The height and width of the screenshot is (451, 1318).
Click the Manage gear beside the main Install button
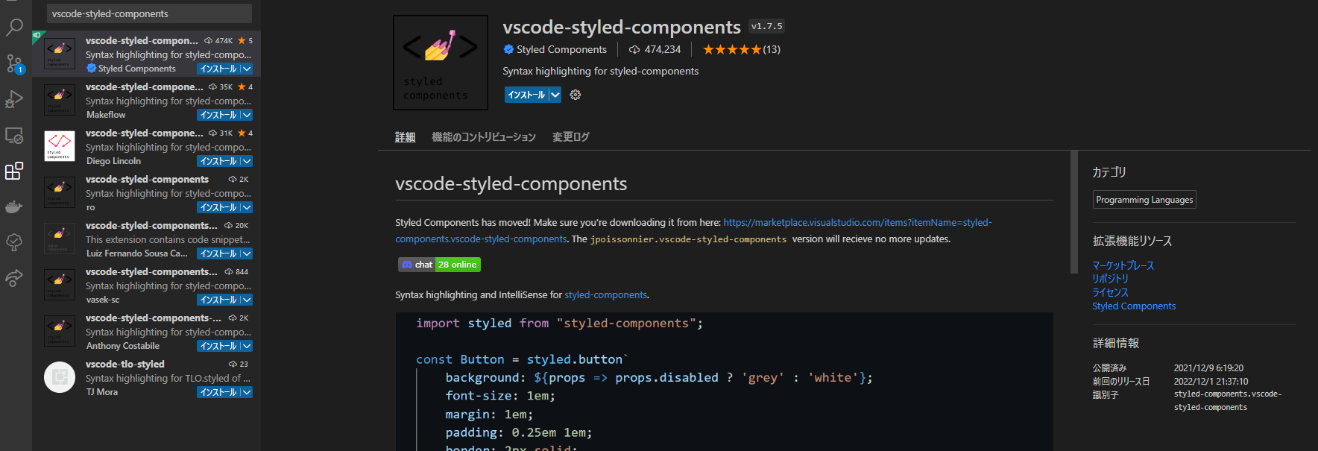click(x=576, y=95)
